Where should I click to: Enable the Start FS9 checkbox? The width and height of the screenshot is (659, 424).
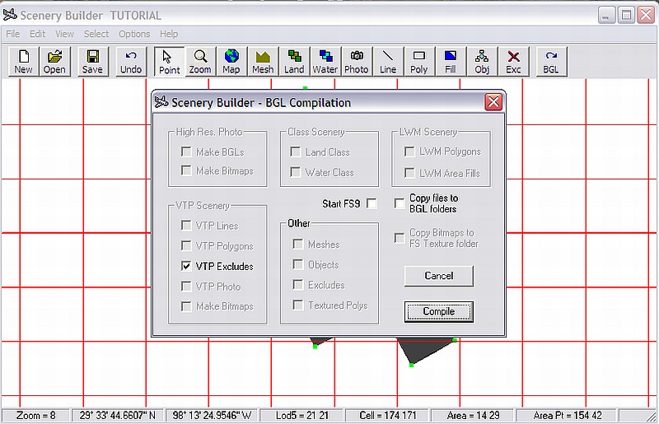tap(372, 203)
